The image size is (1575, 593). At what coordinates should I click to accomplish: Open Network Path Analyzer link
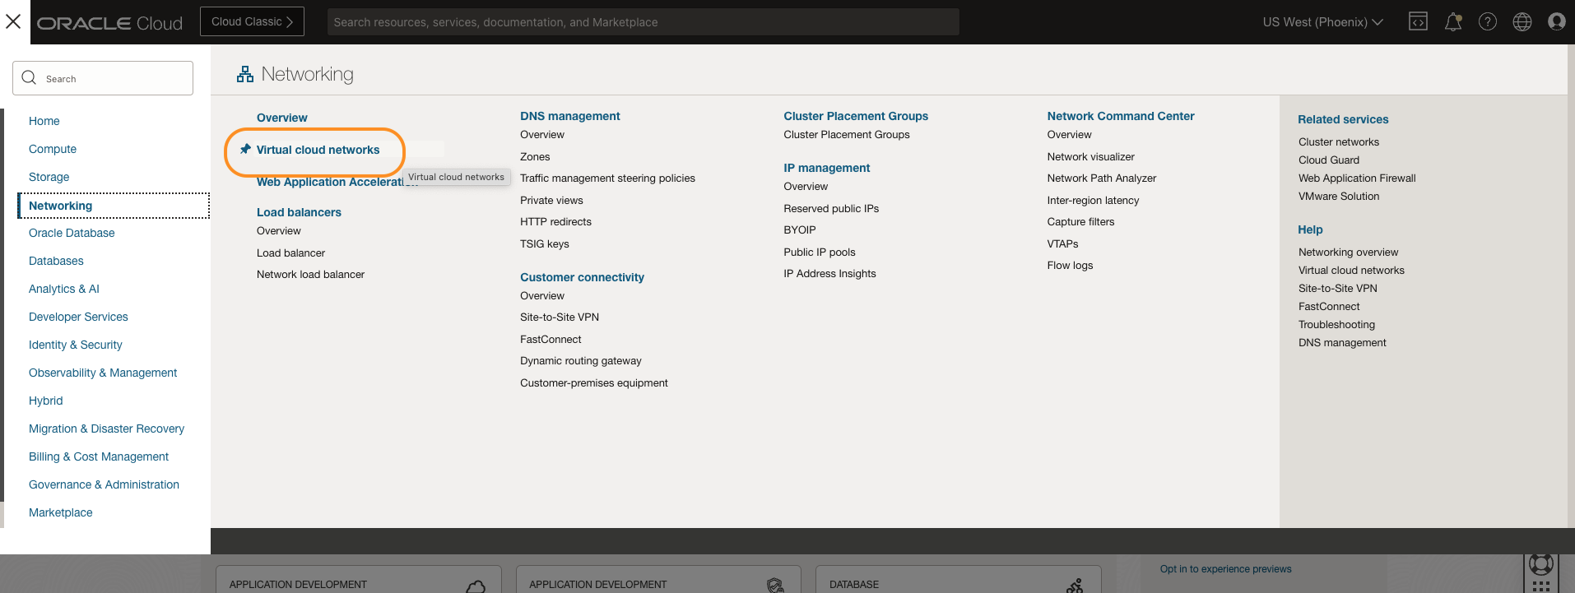point(1101,178)
